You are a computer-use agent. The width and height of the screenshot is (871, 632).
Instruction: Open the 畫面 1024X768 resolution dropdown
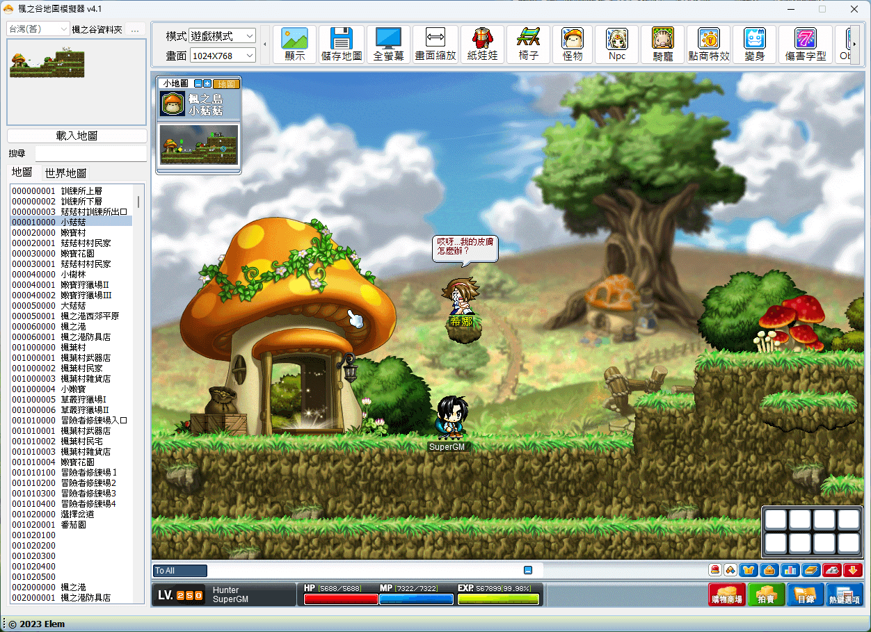[223, 55]
